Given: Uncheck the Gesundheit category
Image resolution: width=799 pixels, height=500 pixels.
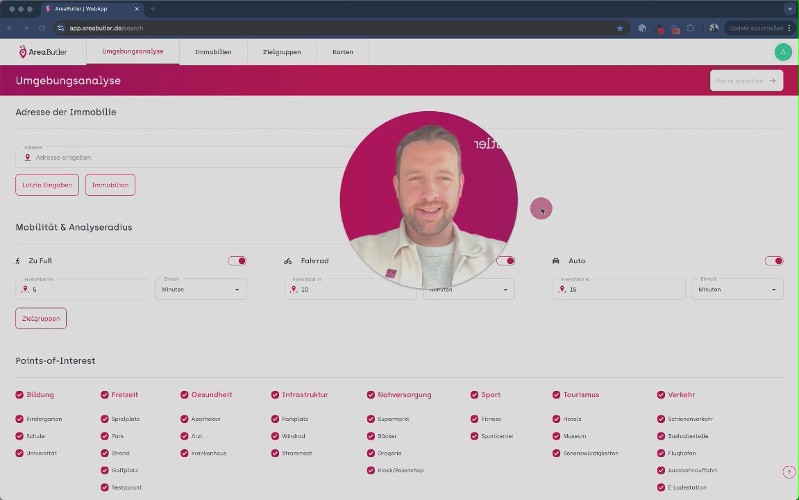Looking at the screenshot, I should tap(185, 394).
